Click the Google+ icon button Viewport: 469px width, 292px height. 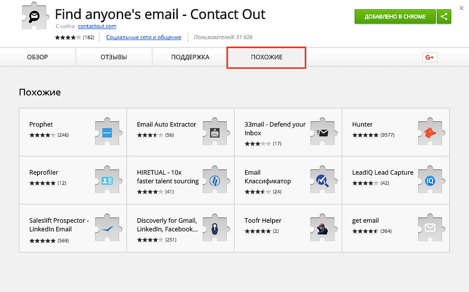(x=430, y=57)
